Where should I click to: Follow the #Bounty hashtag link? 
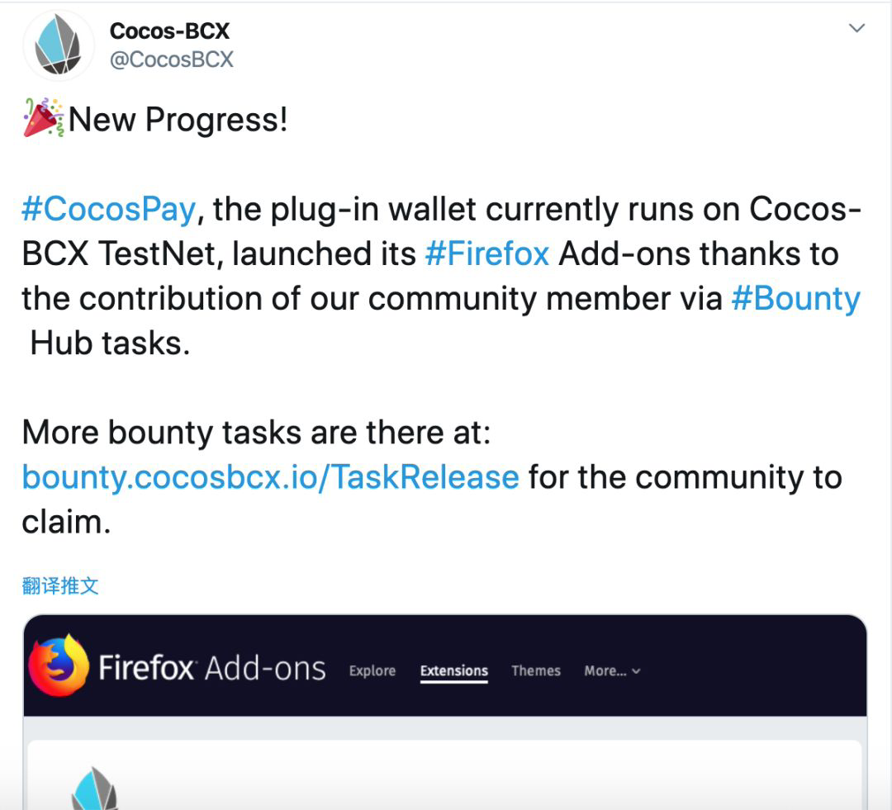click(796, 299)
